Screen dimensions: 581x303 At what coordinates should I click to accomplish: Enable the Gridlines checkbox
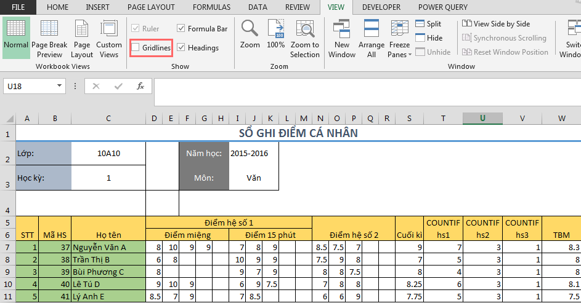pos(136,47)
